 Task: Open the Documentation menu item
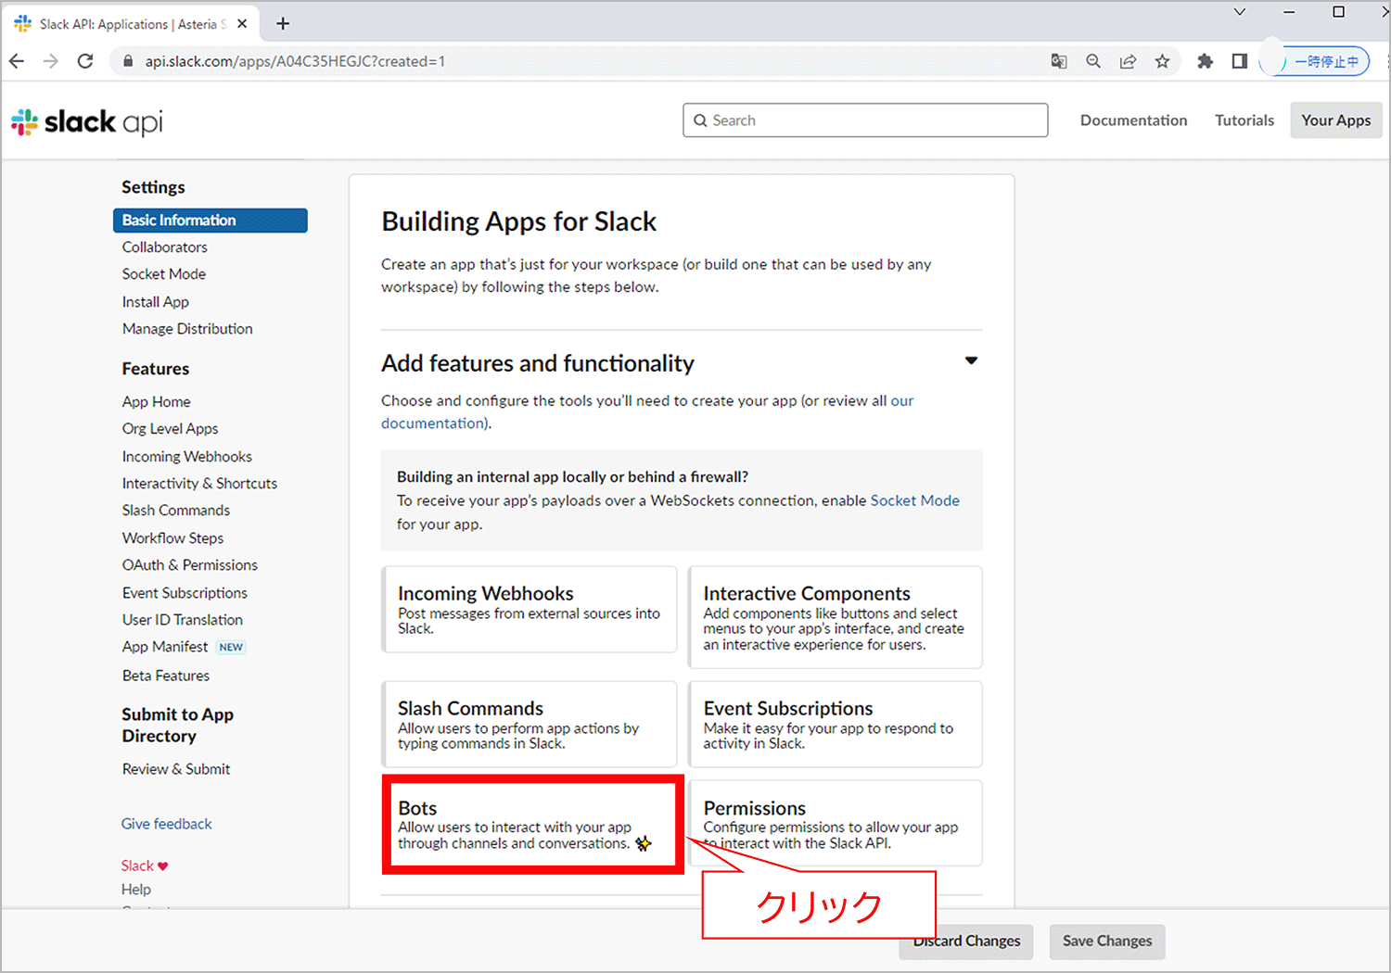(1133, 120)
